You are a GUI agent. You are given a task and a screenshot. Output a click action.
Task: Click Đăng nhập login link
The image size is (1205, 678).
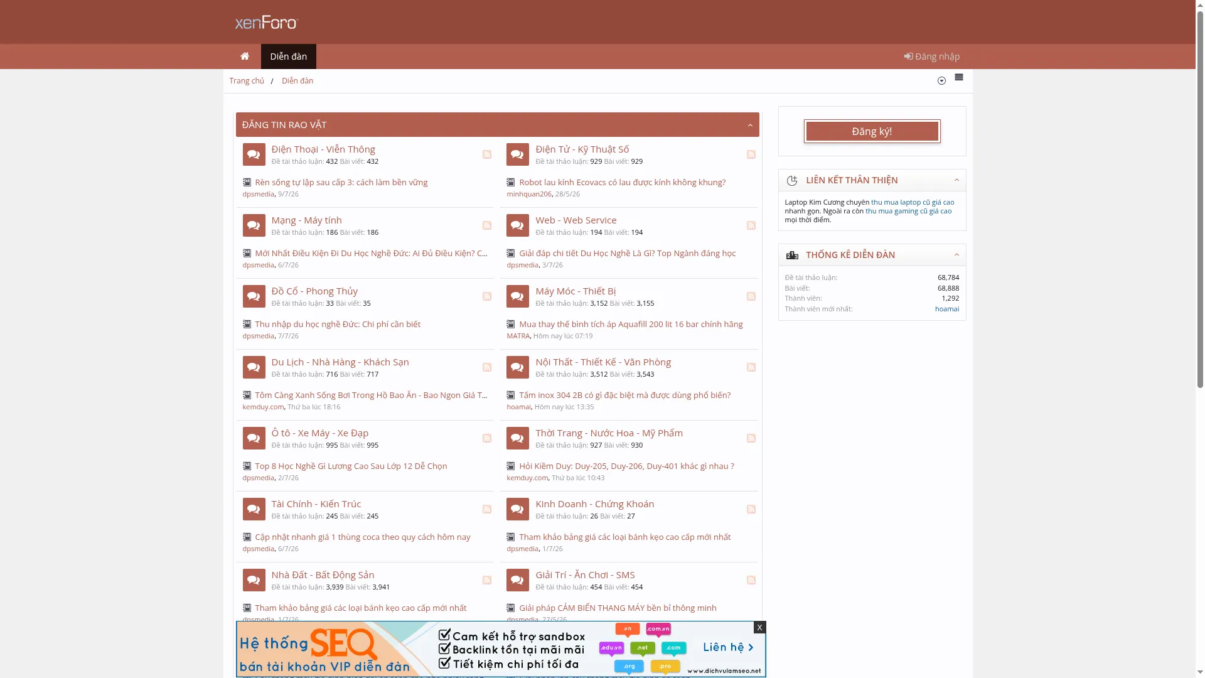[932, 56]
